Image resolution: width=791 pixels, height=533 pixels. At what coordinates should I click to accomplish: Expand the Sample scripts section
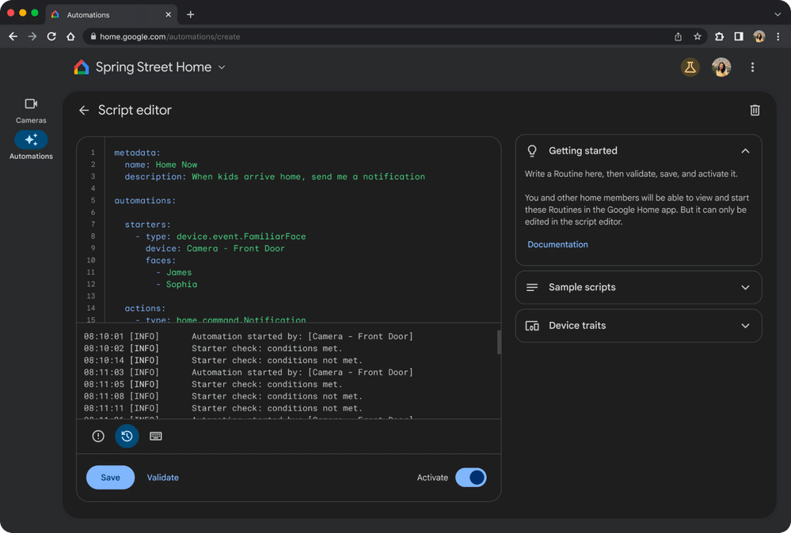click(x=638, y=287)
